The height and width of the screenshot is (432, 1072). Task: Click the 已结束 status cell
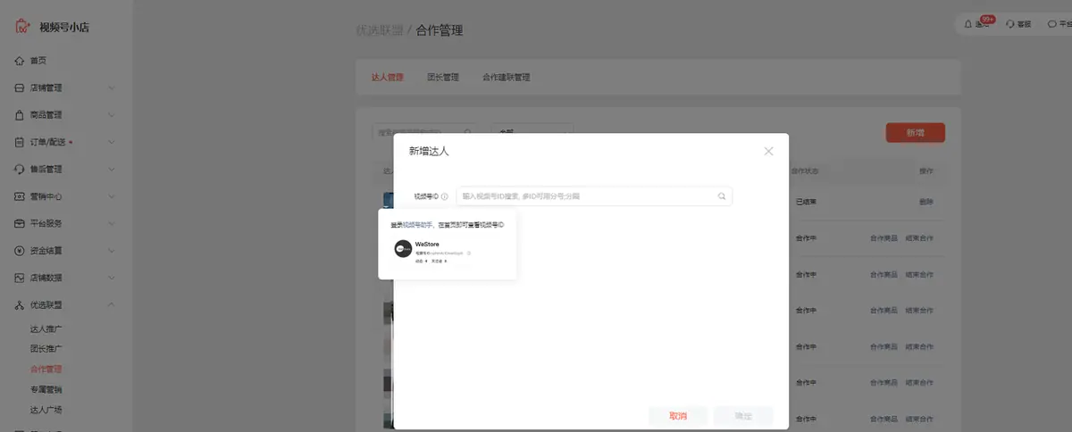coord(806,202)
